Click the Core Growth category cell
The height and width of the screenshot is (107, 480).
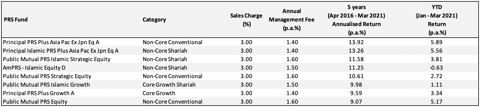tap(159, 93)
